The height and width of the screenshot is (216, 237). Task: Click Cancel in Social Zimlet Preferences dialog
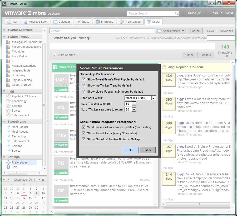[x=148, y=150]
